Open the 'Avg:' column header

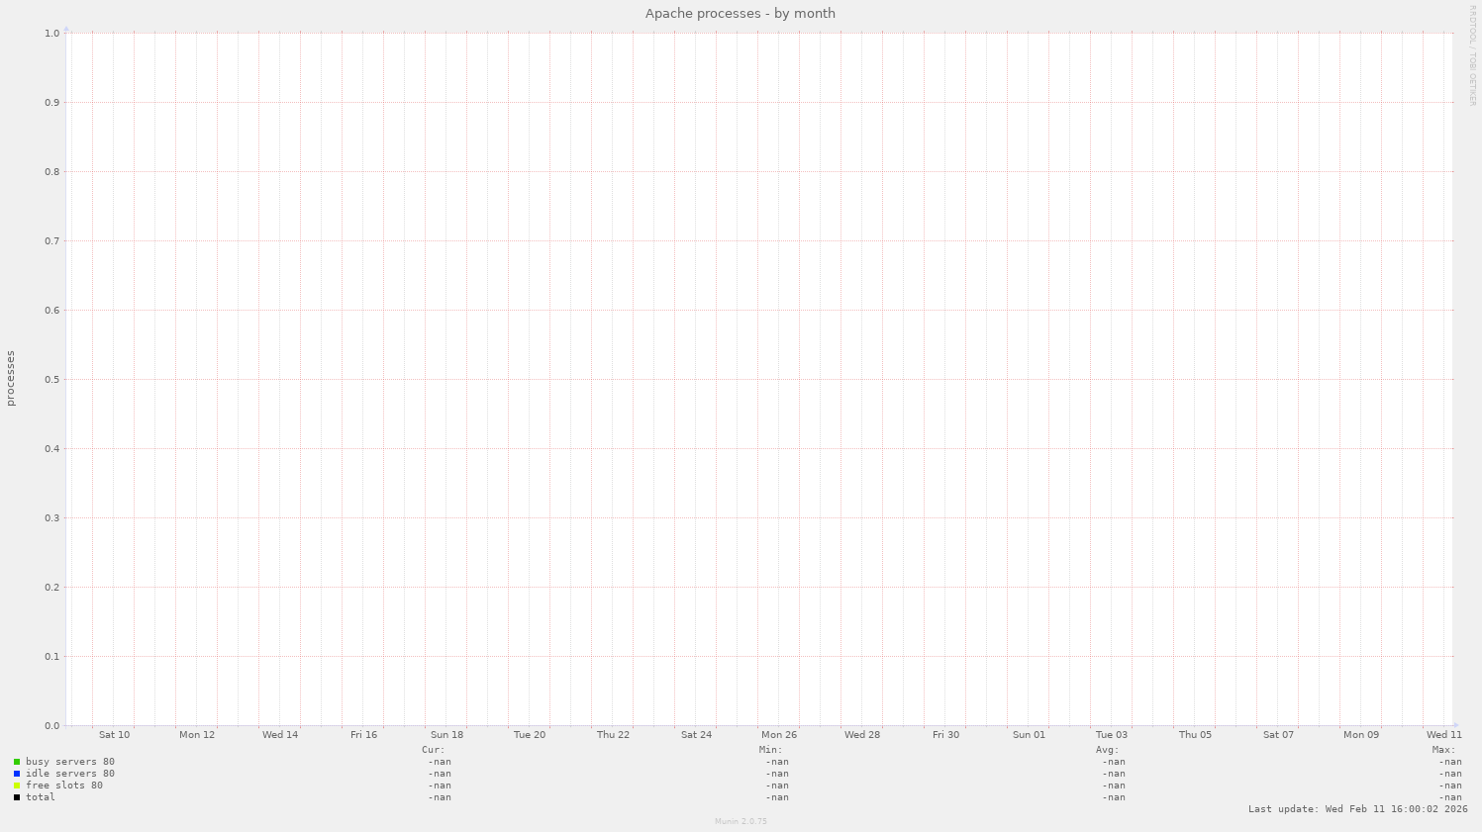point(1107,748)
